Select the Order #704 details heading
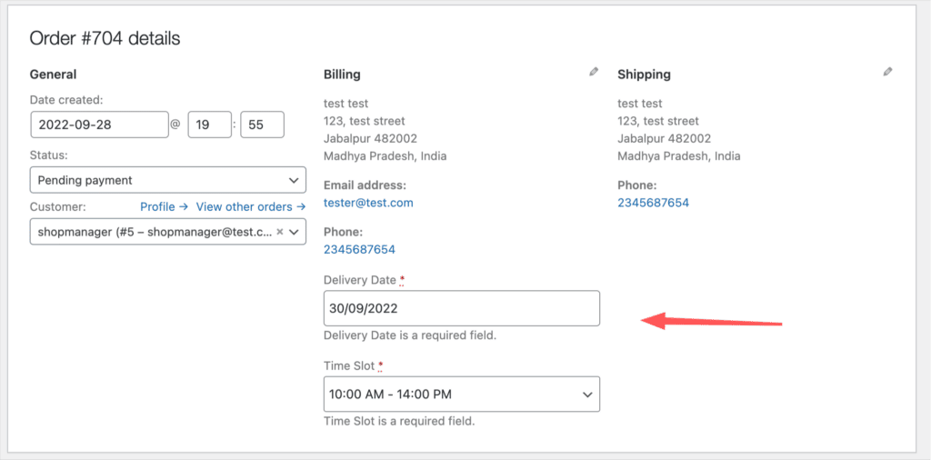The image size is (931, 460). [105, 38]
